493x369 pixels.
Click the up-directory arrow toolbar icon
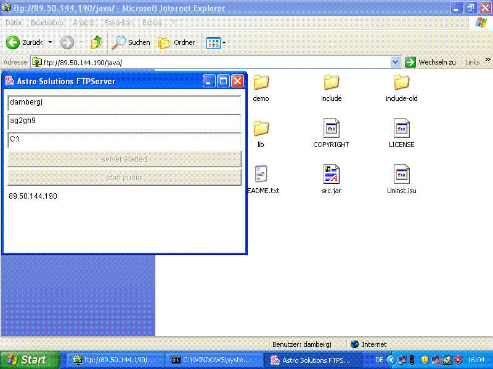click(x=96, y=42)
